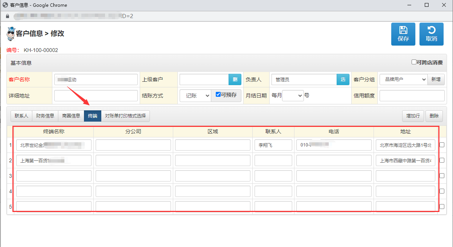Tick the checkbox of terminal row 1
453x247 pixels.
coord(442,145)
